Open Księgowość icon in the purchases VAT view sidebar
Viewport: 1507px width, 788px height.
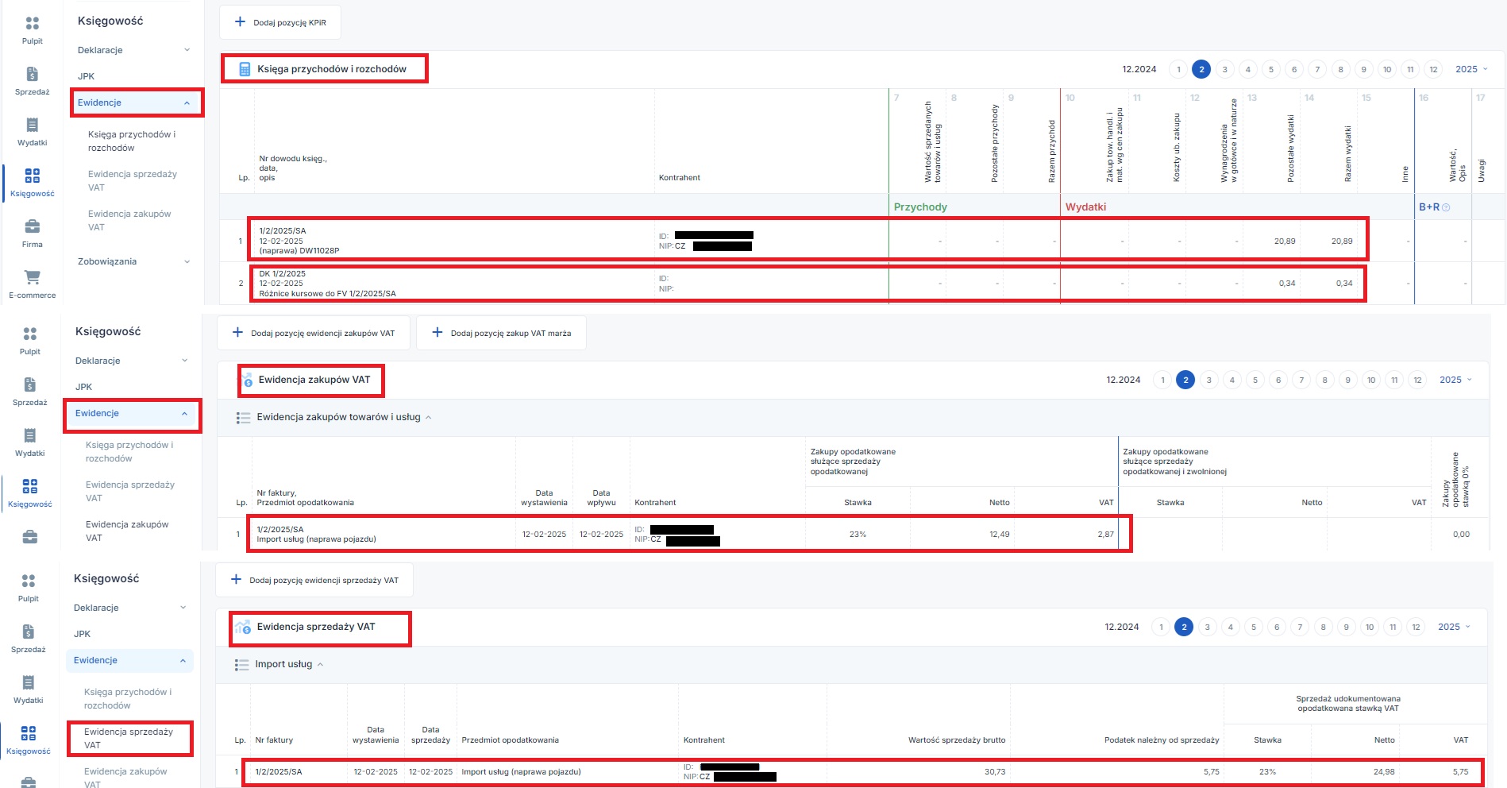30,486
